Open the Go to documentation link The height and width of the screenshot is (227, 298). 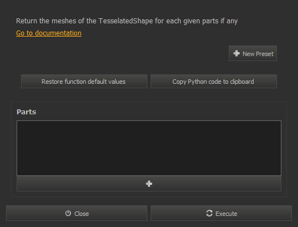tap(49, 33)
